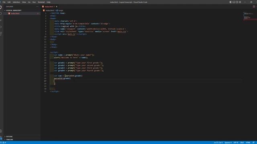This screenshot has height=144, width=257.
Task: Click EXPLORER panel header title
Action: pos(10,6)
